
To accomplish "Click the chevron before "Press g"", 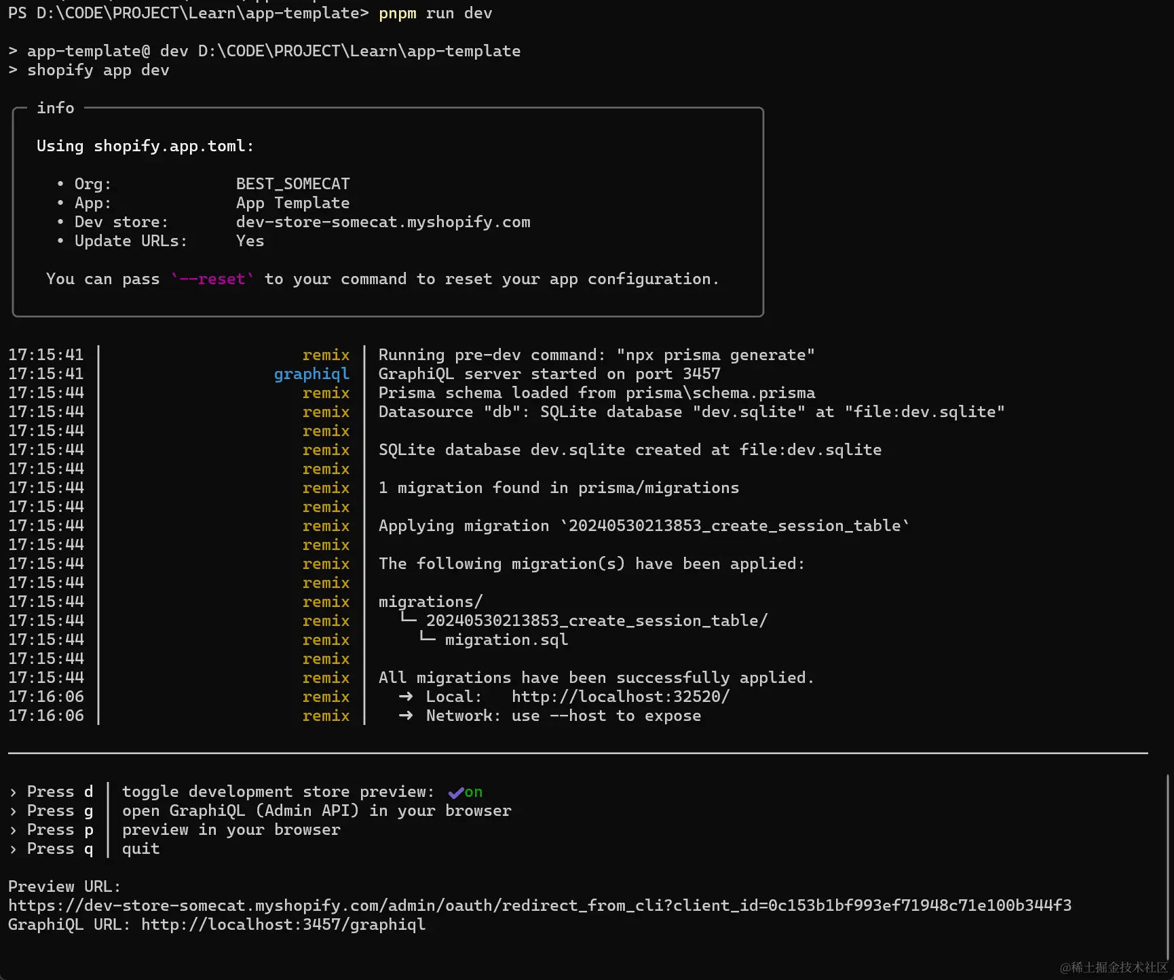I will (x=13, y=811).
